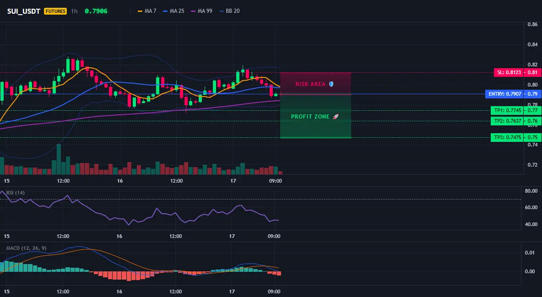Select the 1h timeframe label
Image resolution: width=542 pixels, height=297 pixels.
[74, 11]
